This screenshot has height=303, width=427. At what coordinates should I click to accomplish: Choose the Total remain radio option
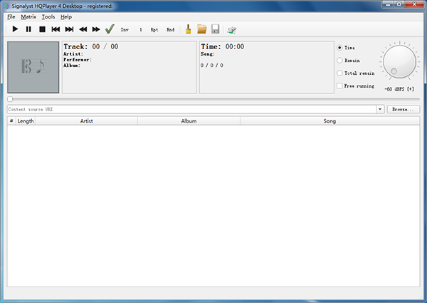tap(339, 73)
